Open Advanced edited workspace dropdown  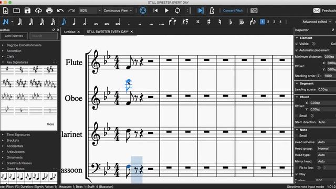[317, 22]
